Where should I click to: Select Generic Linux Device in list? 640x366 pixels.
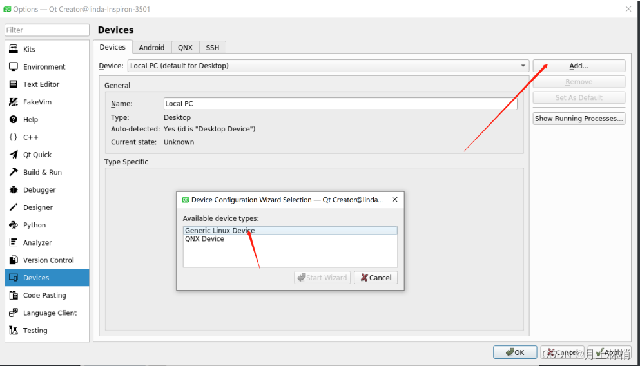pos(290,231)
